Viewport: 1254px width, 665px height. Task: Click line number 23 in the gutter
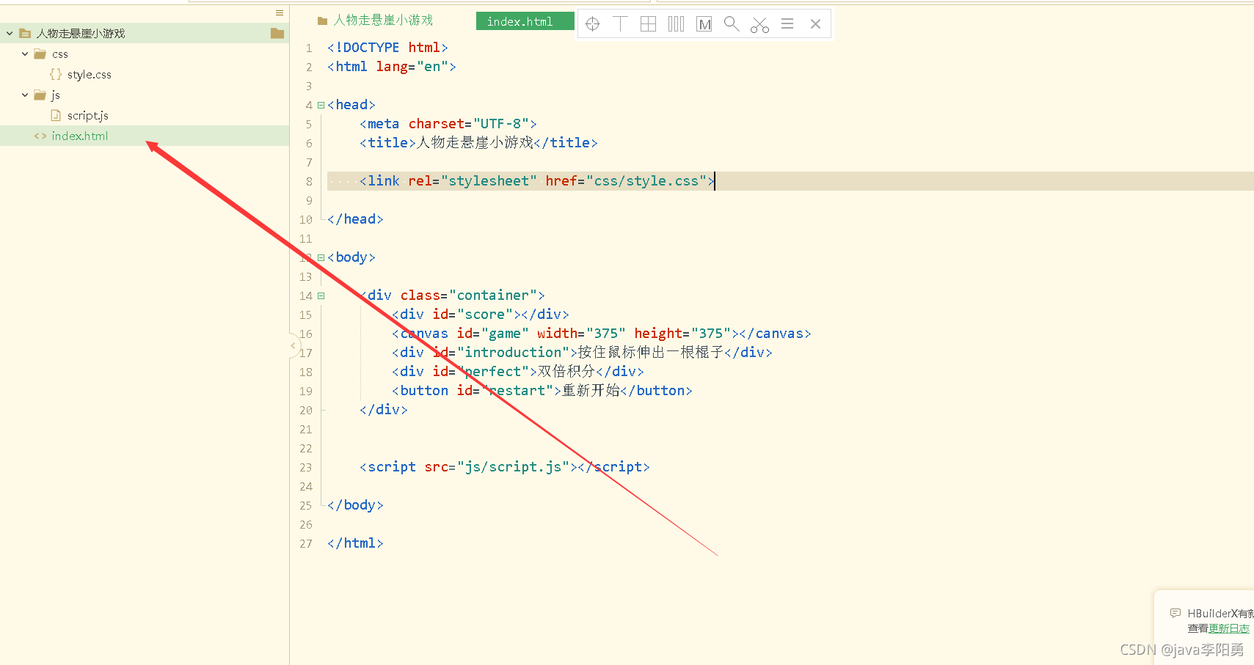coord(306,467)
